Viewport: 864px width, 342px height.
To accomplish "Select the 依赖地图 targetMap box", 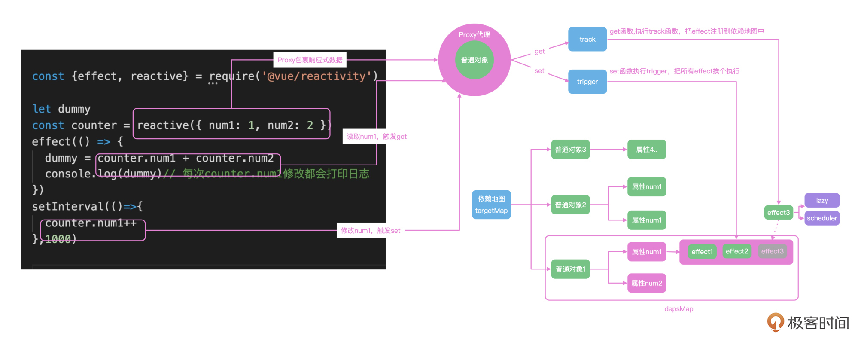I will pos(491,205).
